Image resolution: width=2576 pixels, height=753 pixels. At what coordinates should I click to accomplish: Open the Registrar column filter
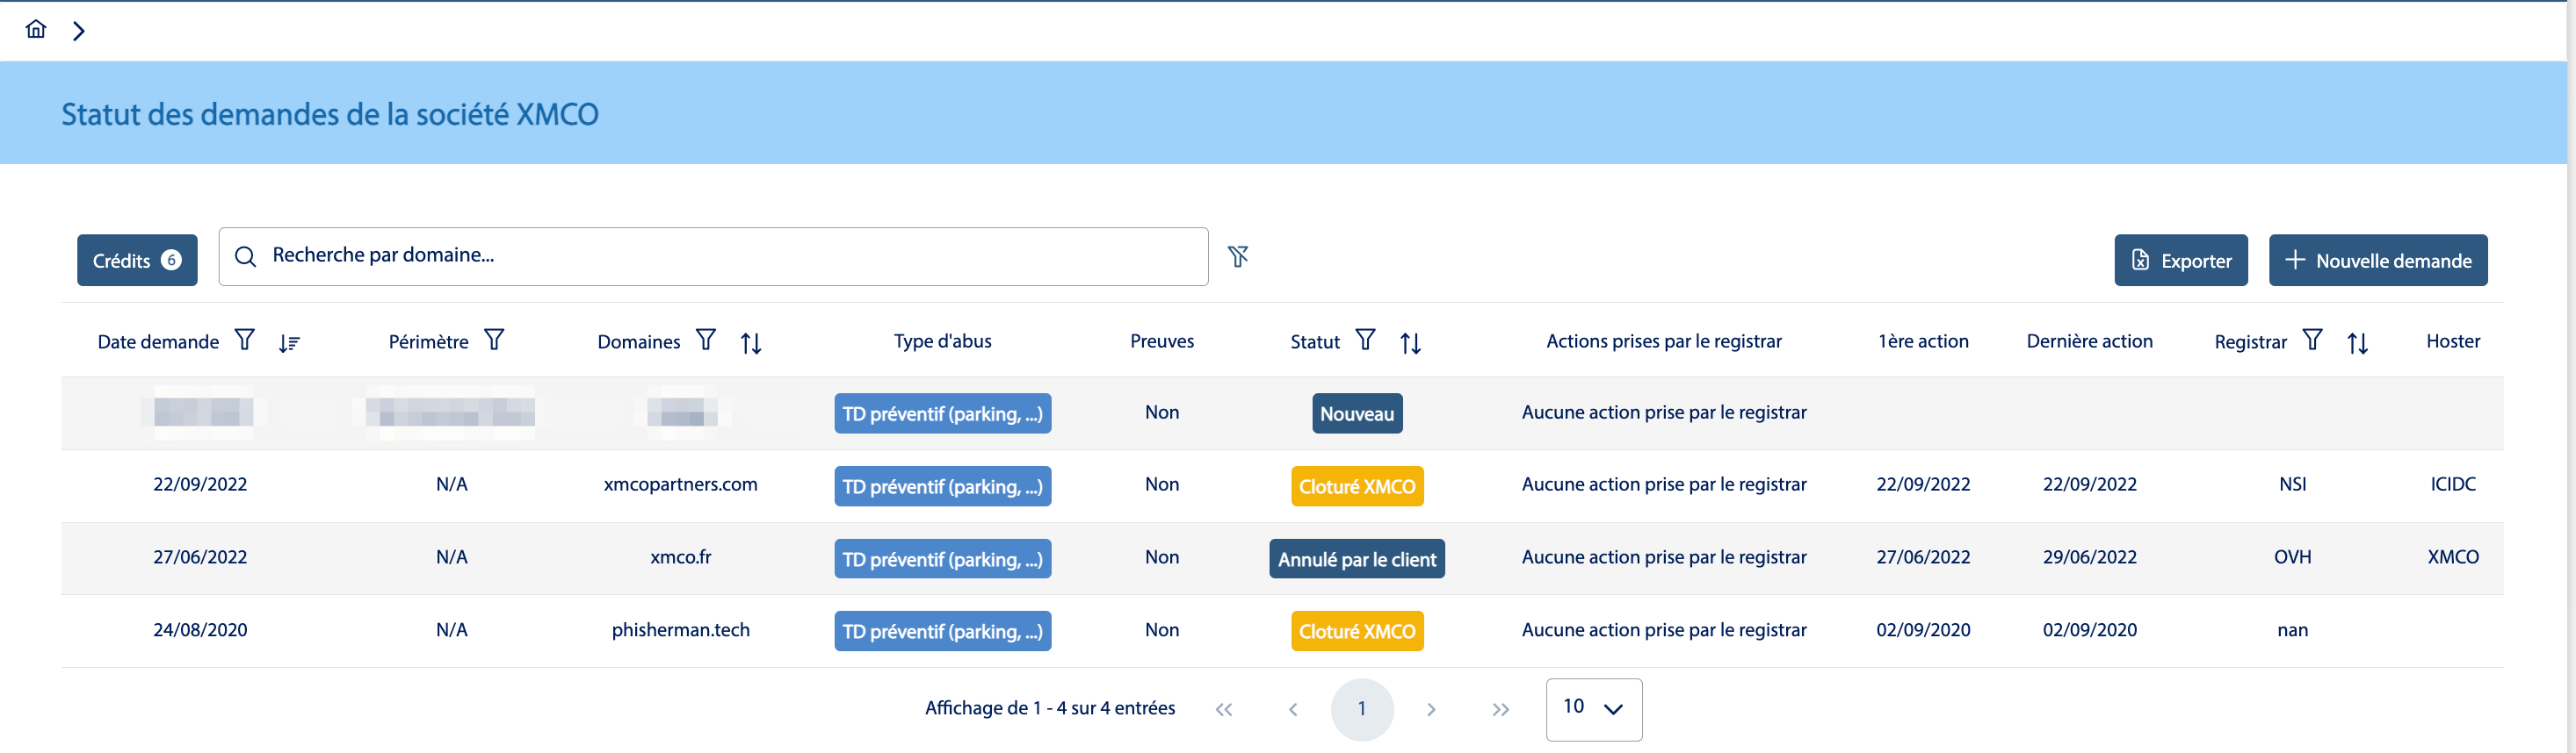(x=2312, y=341)
